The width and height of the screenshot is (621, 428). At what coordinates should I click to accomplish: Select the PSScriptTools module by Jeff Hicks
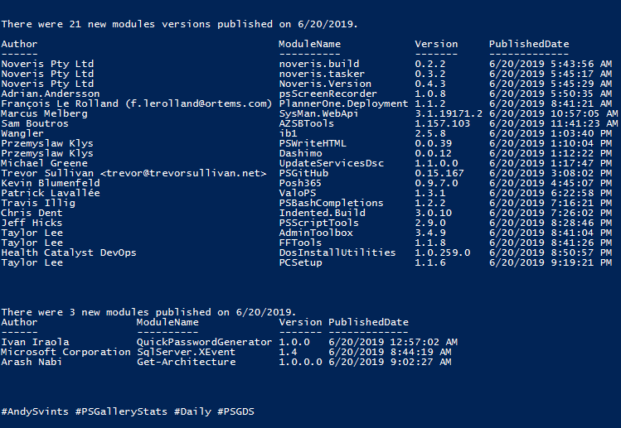click(x=319, y=223)
